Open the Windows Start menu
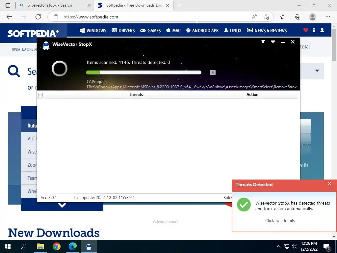 (x=8, y=246)
